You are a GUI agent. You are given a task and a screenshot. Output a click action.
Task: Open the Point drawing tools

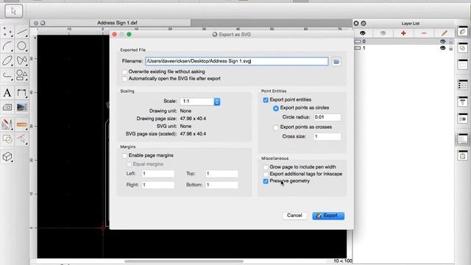pyautogui.click(x=7, y=32)
